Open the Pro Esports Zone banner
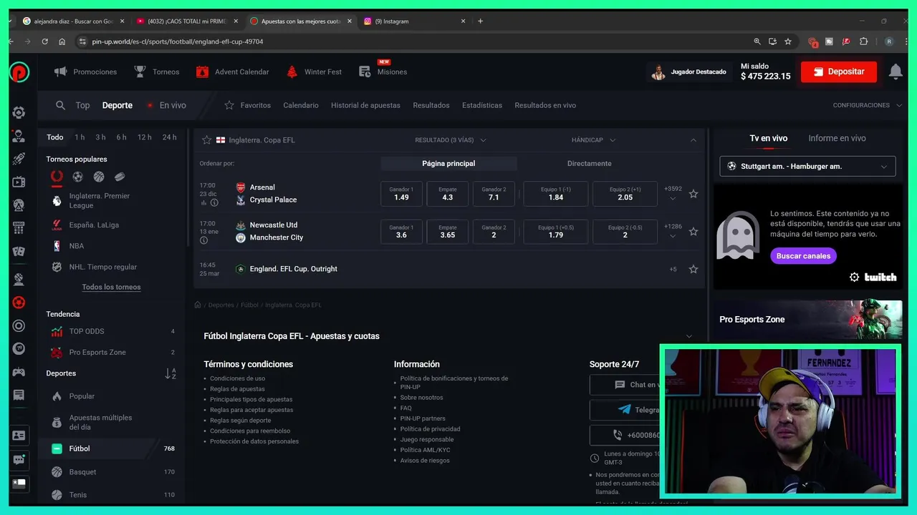Viewport: 917px width, 515px height. coord(807,319)
